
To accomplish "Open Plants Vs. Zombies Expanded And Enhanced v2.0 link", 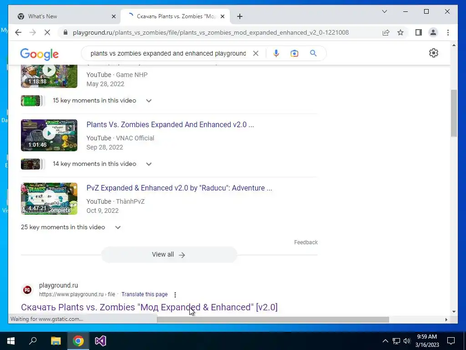I will (x=170, y=124).
